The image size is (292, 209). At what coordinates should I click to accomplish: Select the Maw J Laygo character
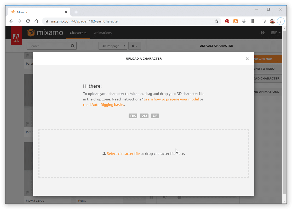[35, 201]
